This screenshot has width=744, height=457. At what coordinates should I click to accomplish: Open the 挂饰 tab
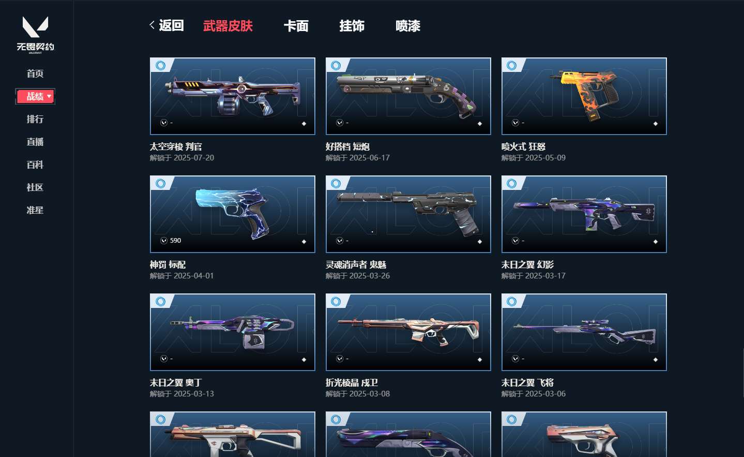coord(352,26)
